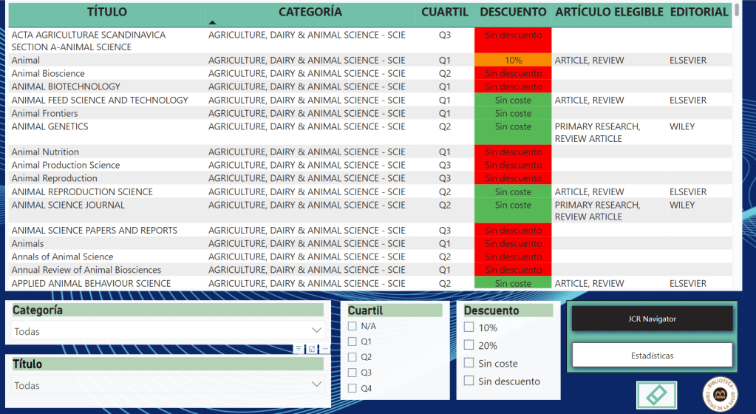
Task: Click the Biblioteca Ciencias de la Salud logo
Action: click(719, 393)
